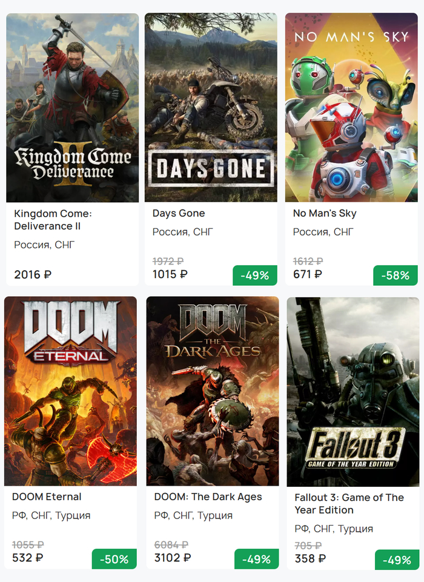This screenshot has width=424, height=582.
Task: Click the DOOM Eternal title text
Action: (47, 497)
